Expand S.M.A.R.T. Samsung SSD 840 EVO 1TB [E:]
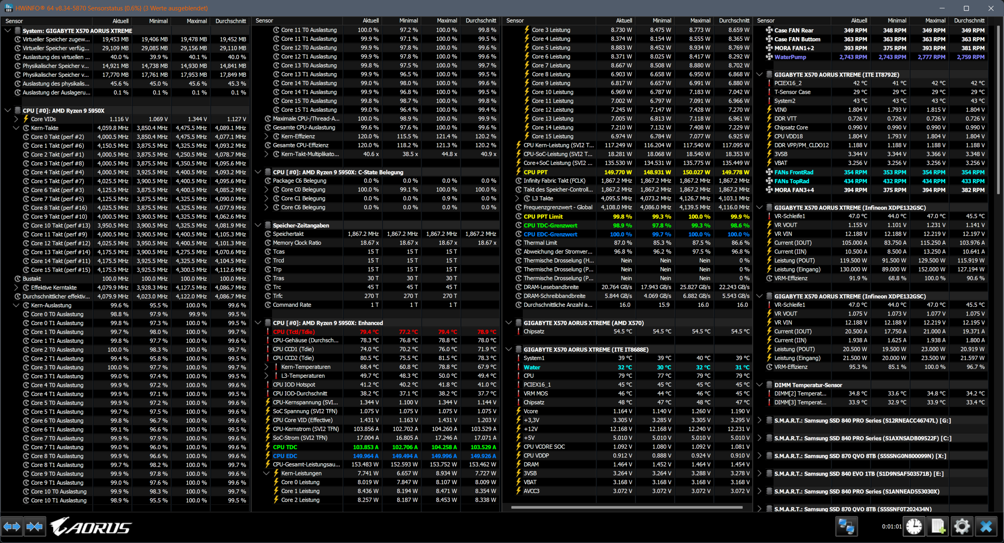This screenshot has height=543, width=1004. (759, 474)
